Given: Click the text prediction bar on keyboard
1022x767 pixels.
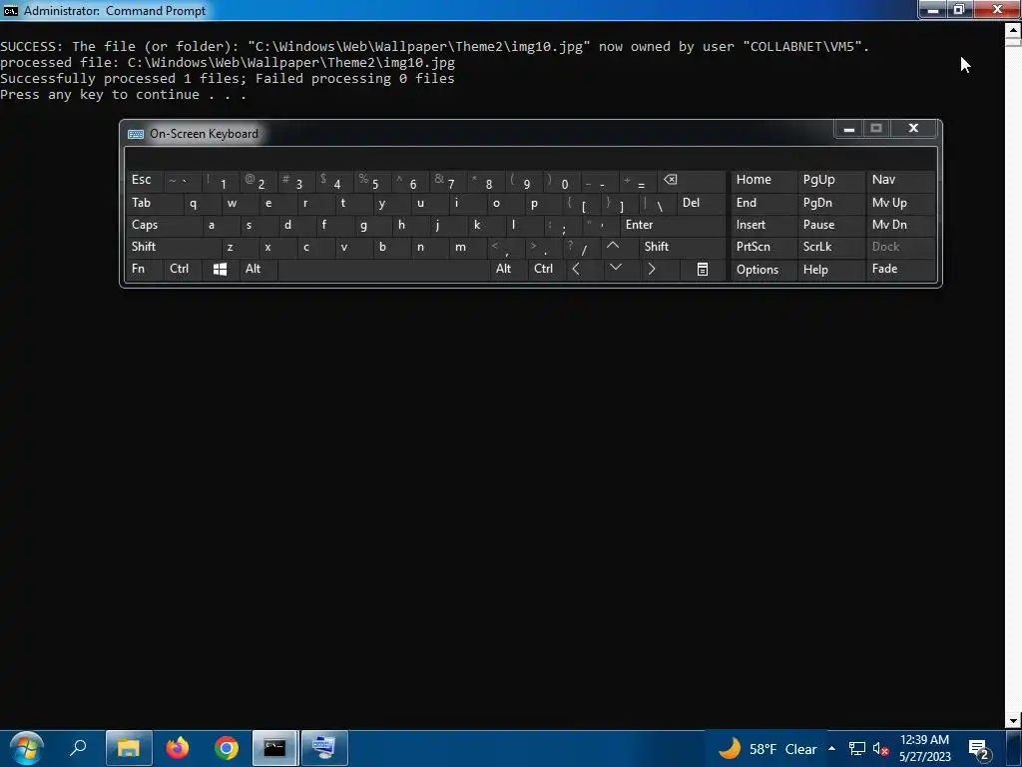Looking at the screenshot, I should point(531,159).
